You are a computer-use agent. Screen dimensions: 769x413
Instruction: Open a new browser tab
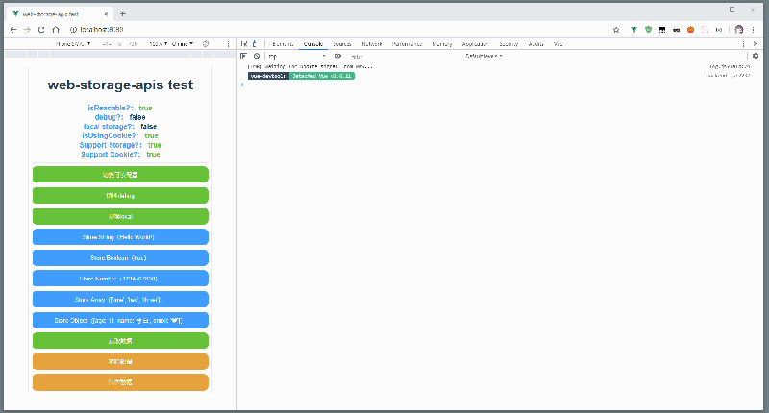[123, 14]
